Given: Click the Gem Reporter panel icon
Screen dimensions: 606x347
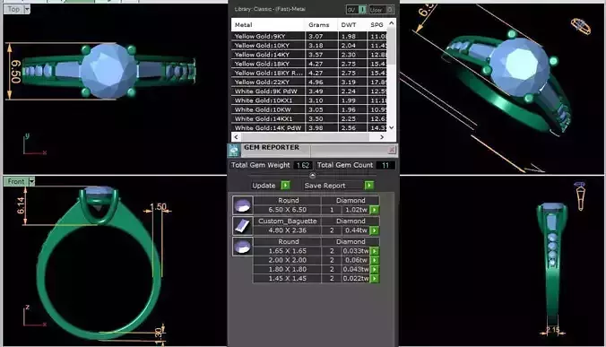Looking at the screenshot, I should (234, 150).
